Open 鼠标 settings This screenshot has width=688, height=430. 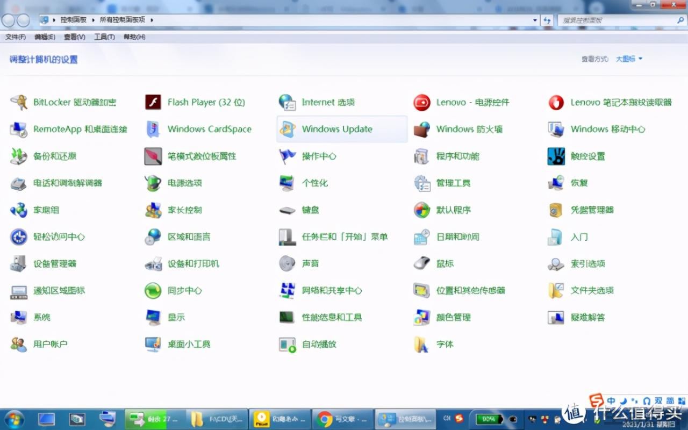pyautogui.click(x=434, y=263)
